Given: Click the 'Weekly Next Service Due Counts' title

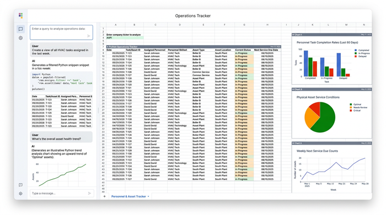Looking at the screenshot, I should pos(317,151).
